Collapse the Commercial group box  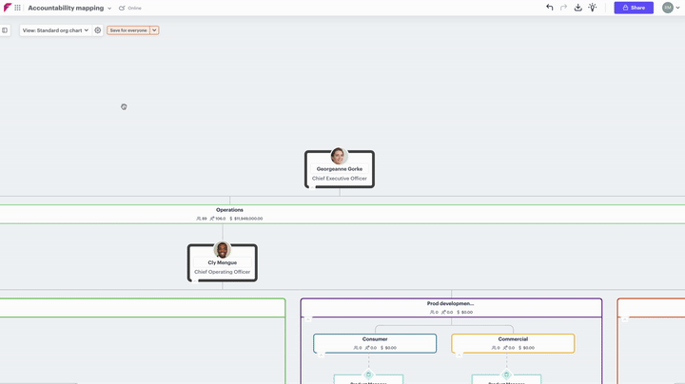click(459, 354)
